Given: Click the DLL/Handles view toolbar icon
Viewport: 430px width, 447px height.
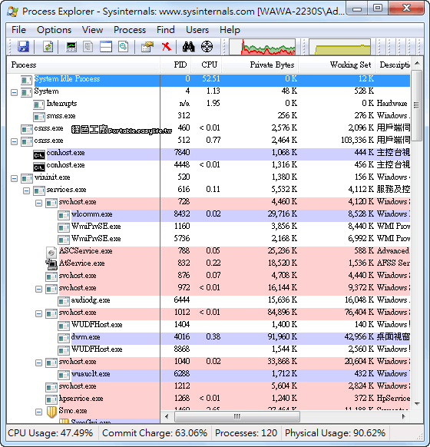Looking at the screenshot, I should (123, 46).
